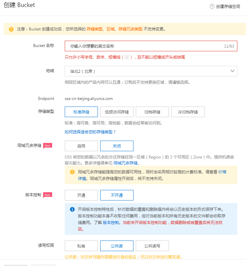This screenshot has height=266, width=246.
Task: Open the 版本控制 link in the blue notice
Action: click(111, 223)
